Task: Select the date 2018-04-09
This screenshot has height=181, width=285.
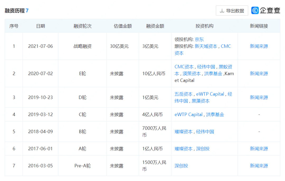Action: 40,132
